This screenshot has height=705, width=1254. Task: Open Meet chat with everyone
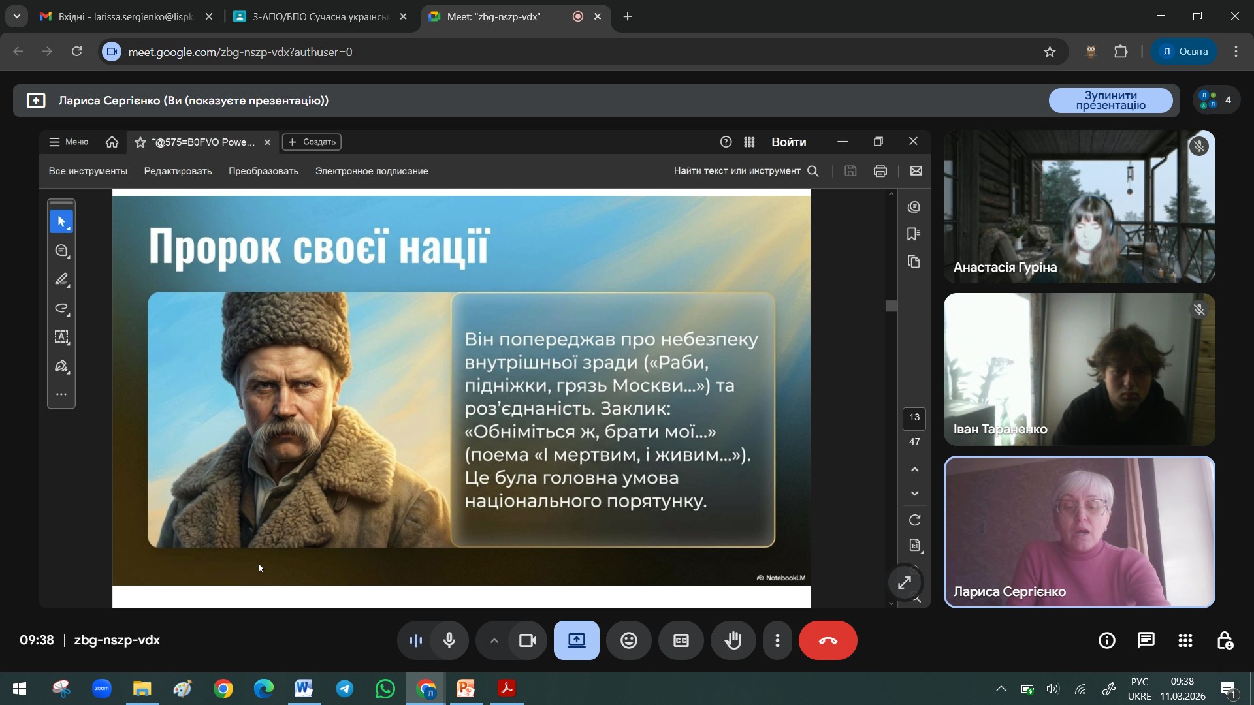click(x=1146, y=640)
